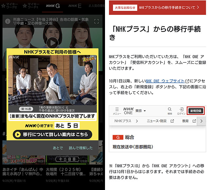This screenshot has height=190, width=210.
Task: Click the NHK ONE logo
Action: click(128, 111)
